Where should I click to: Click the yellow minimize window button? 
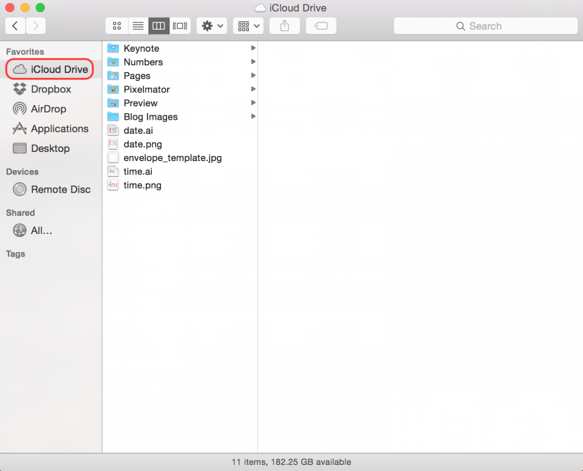click(25, 7)
